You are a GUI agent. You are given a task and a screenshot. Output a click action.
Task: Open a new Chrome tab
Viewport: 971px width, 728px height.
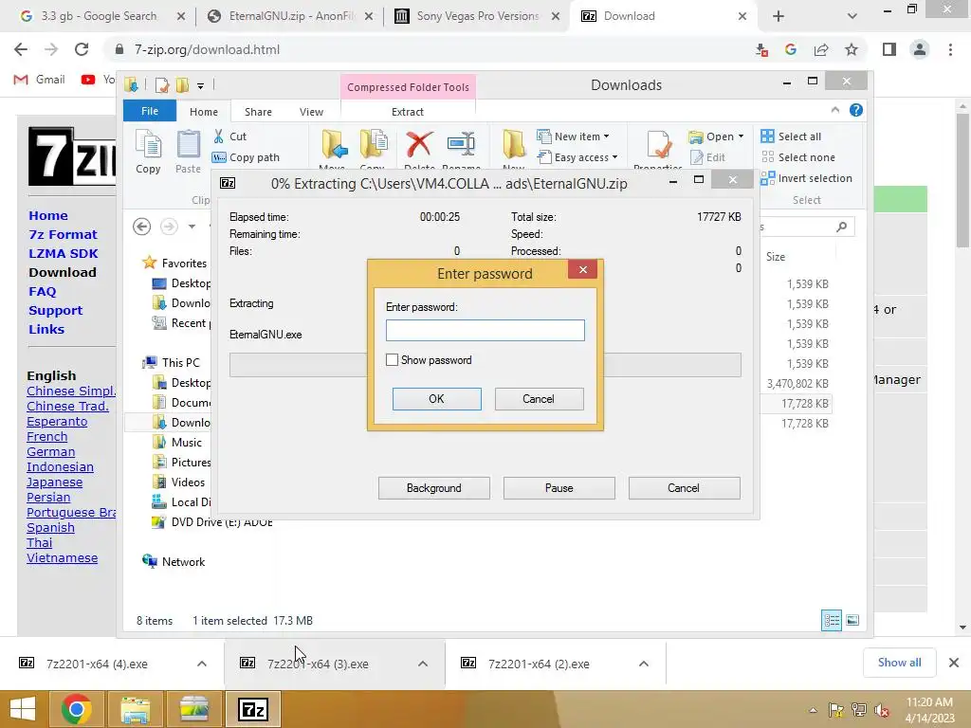click(x=779, y=16)
